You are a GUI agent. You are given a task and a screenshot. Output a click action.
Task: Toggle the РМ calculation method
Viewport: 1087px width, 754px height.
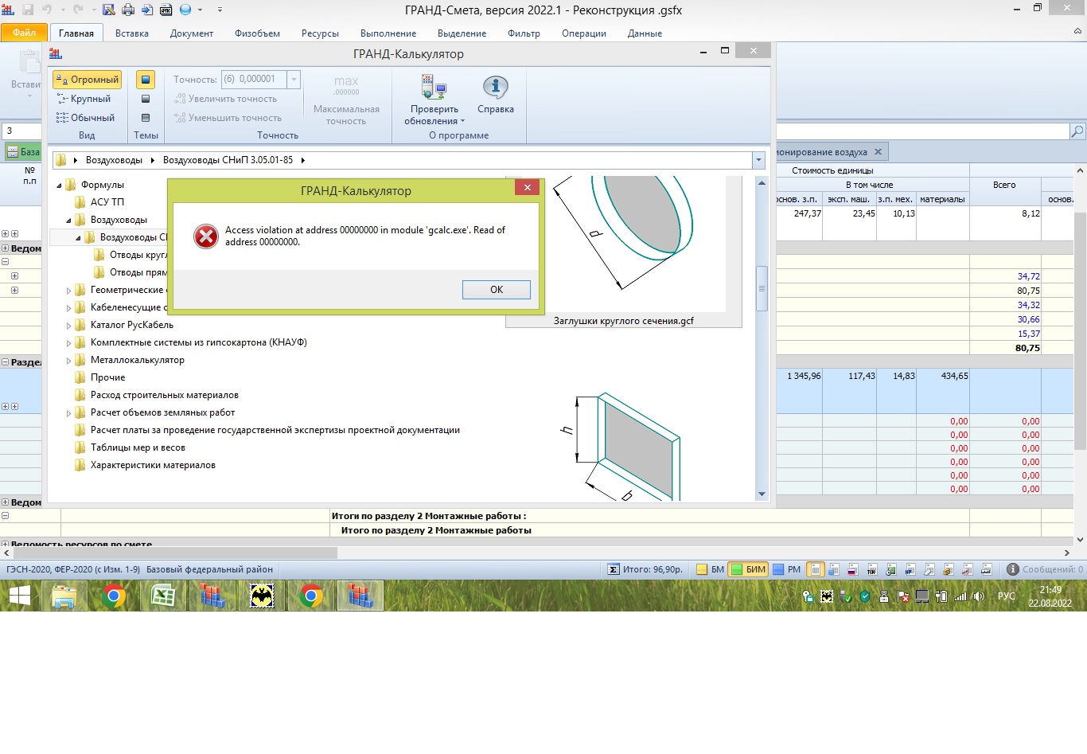787,569
